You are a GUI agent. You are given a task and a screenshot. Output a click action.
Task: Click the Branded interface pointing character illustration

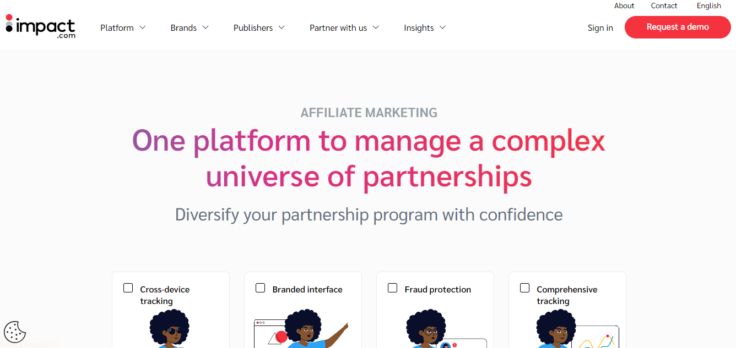[x=301, y=329]
